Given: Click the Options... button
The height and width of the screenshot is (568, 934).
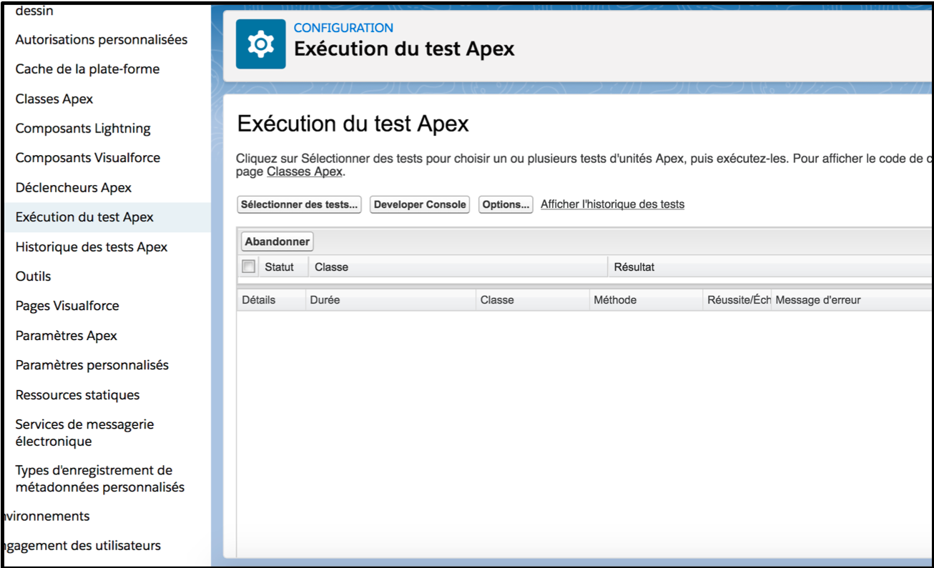Looking at the screenshot, I should 506,204.
